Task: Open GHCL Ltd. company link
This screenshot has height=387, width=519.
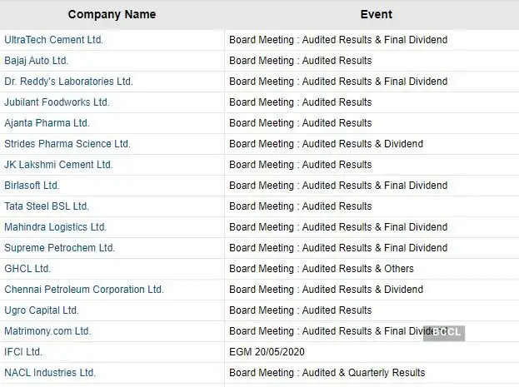Action: point(27,269)
